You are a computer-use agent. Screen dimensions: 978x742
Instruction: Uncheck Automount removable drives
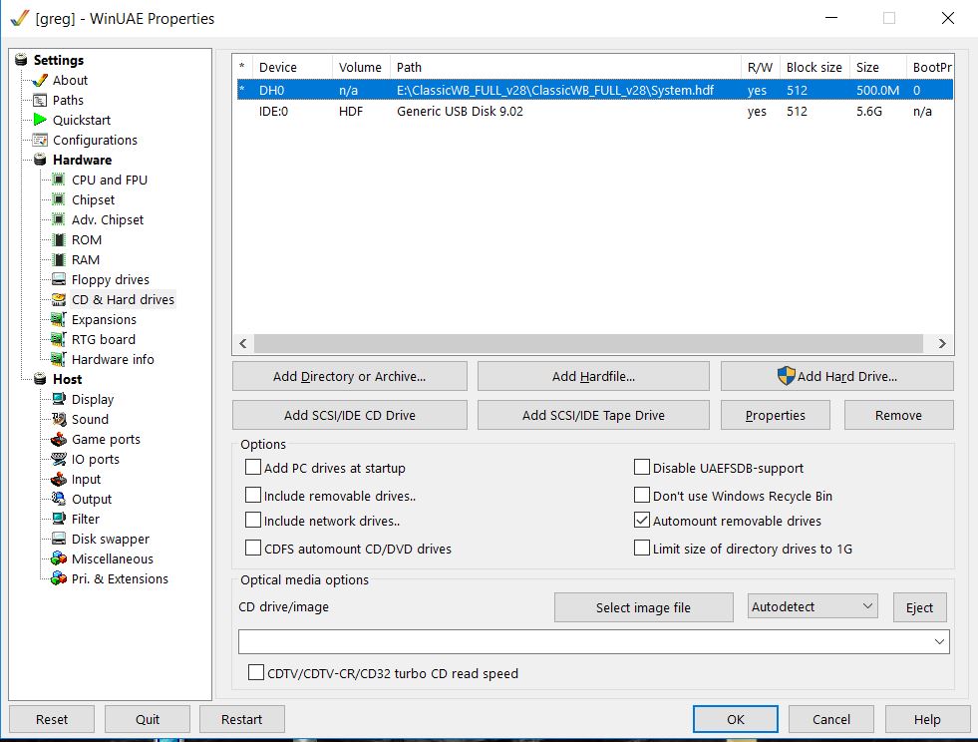[x=642, y=521]
